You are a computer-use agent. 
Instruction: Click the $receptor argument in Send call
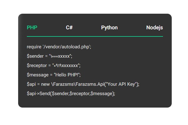point(80,93)
